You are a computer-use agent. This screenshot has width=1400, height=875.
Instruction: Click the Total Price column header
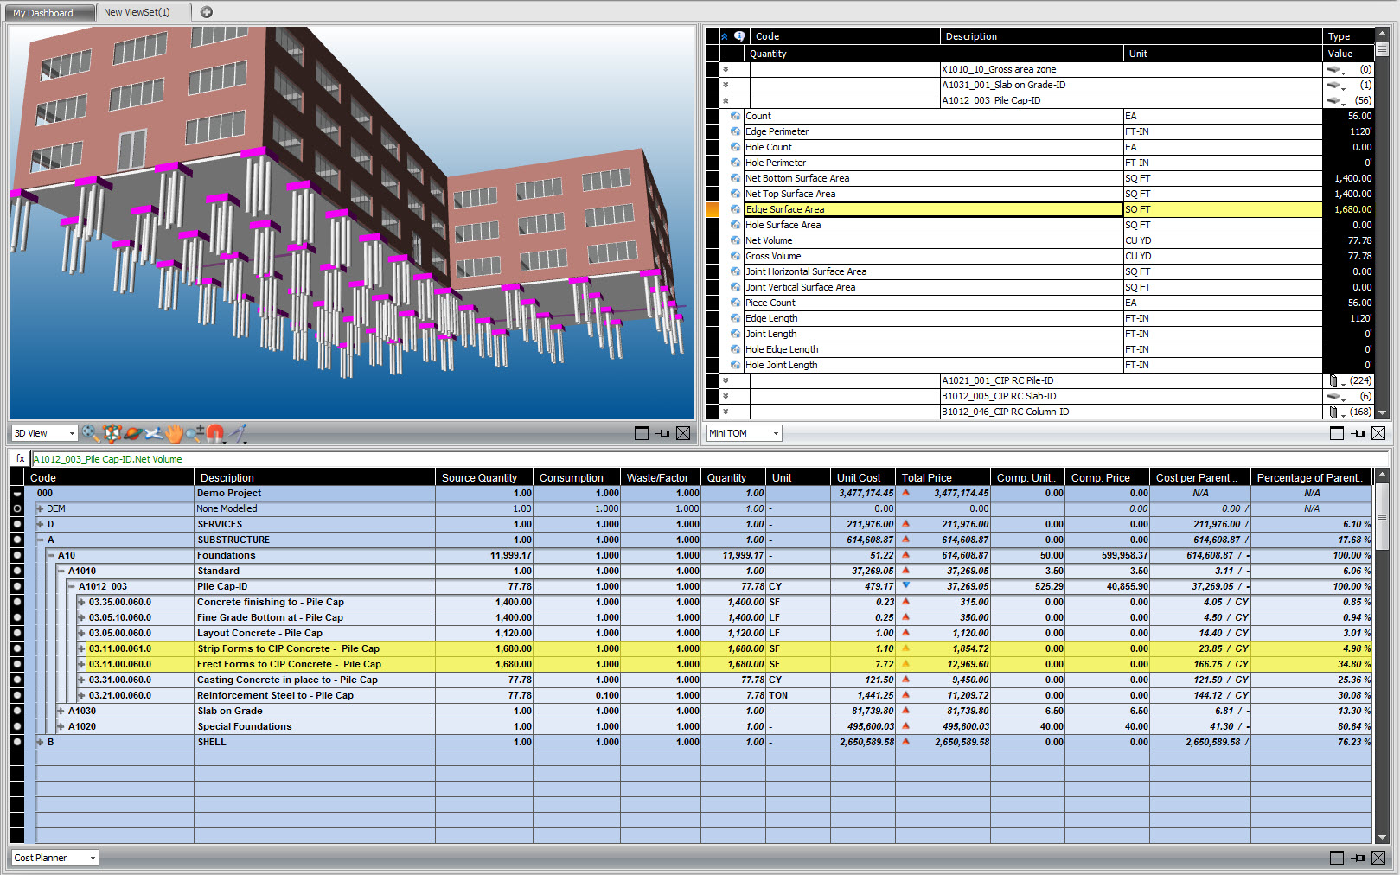[942, 477]
